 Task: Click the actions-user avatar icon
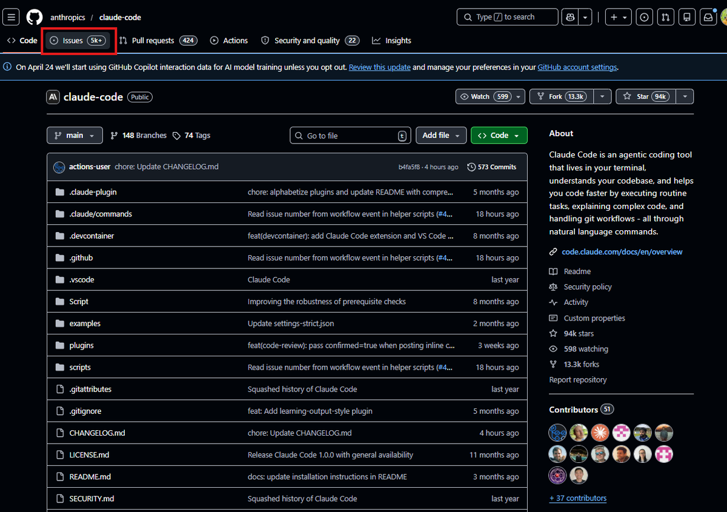coord(59,167)
